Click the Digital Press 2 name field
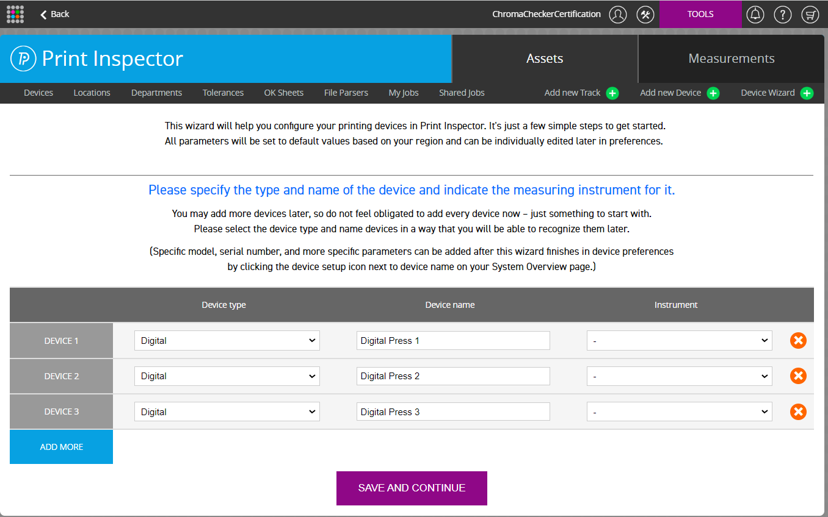Viewport: 828px width, 517px height. (x=452, y=376)
